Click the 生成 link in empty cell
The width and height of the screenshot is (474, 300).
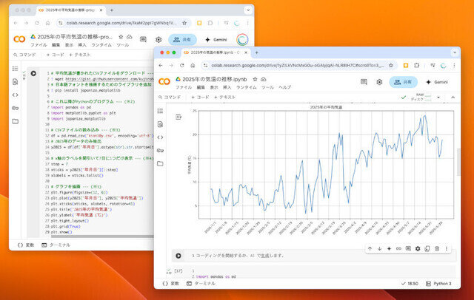265,256
